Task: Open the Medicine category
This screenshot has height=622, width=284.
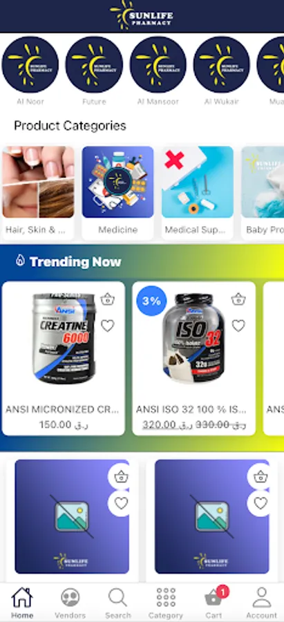Action: point(117,193)
